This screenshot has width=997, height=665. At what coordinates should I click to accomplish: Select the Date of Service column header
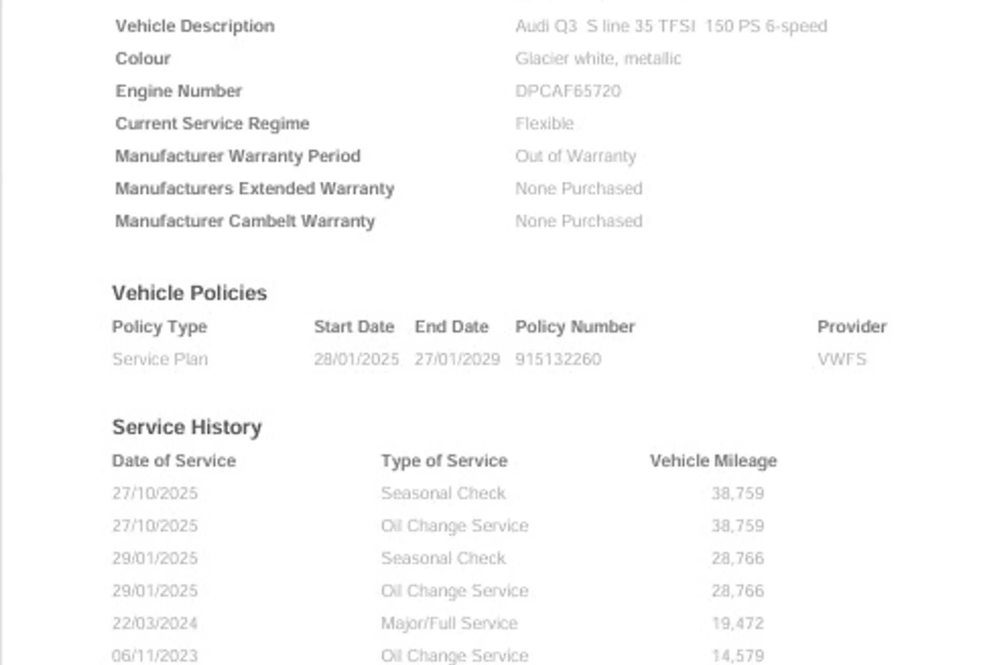(174, 461)
